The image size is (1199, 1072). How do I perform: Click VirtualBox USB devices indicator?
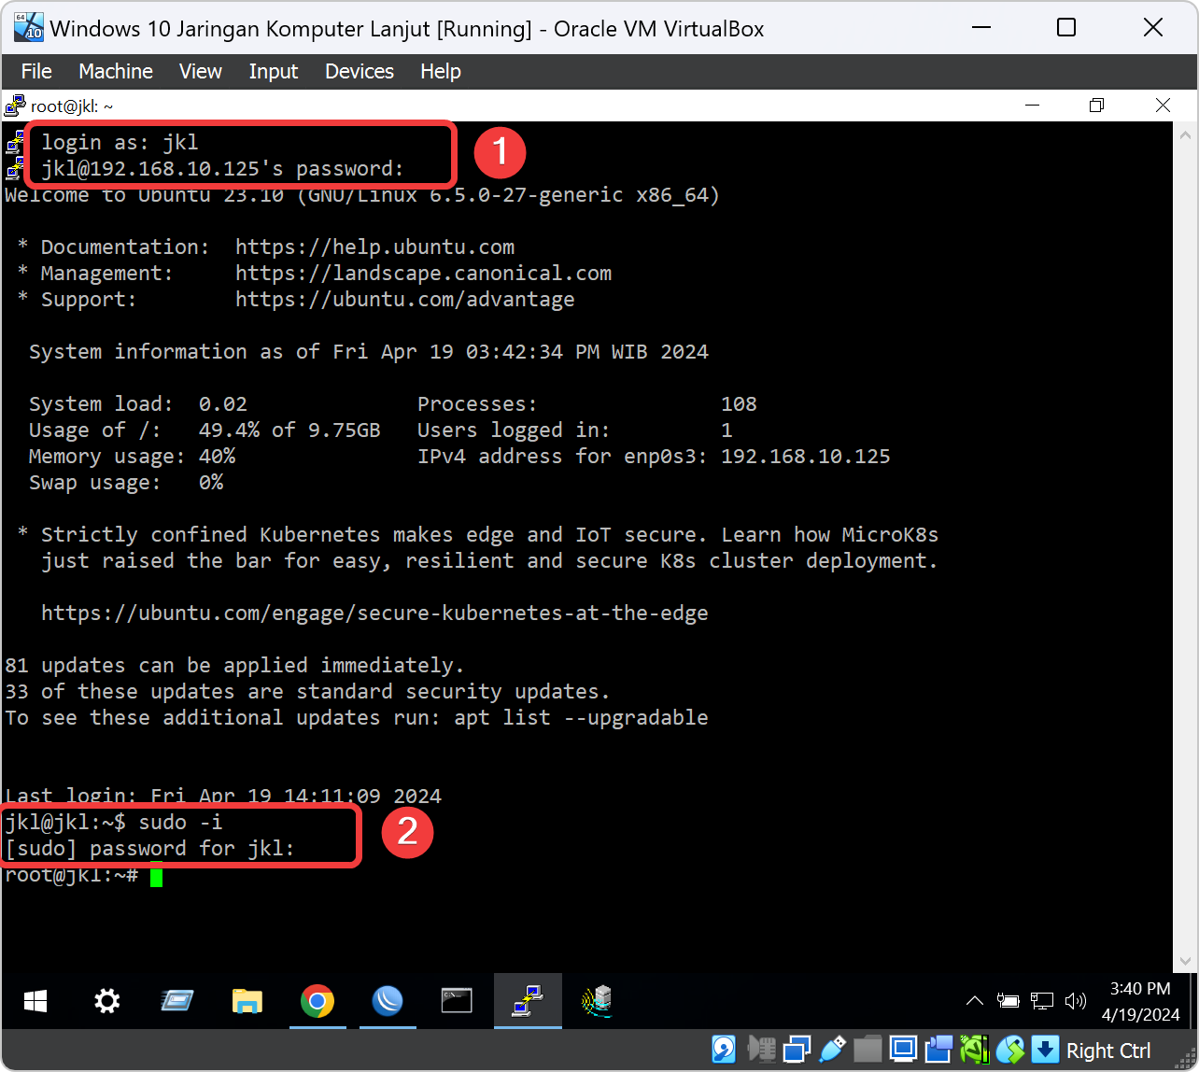click(x=833, y=1050)
